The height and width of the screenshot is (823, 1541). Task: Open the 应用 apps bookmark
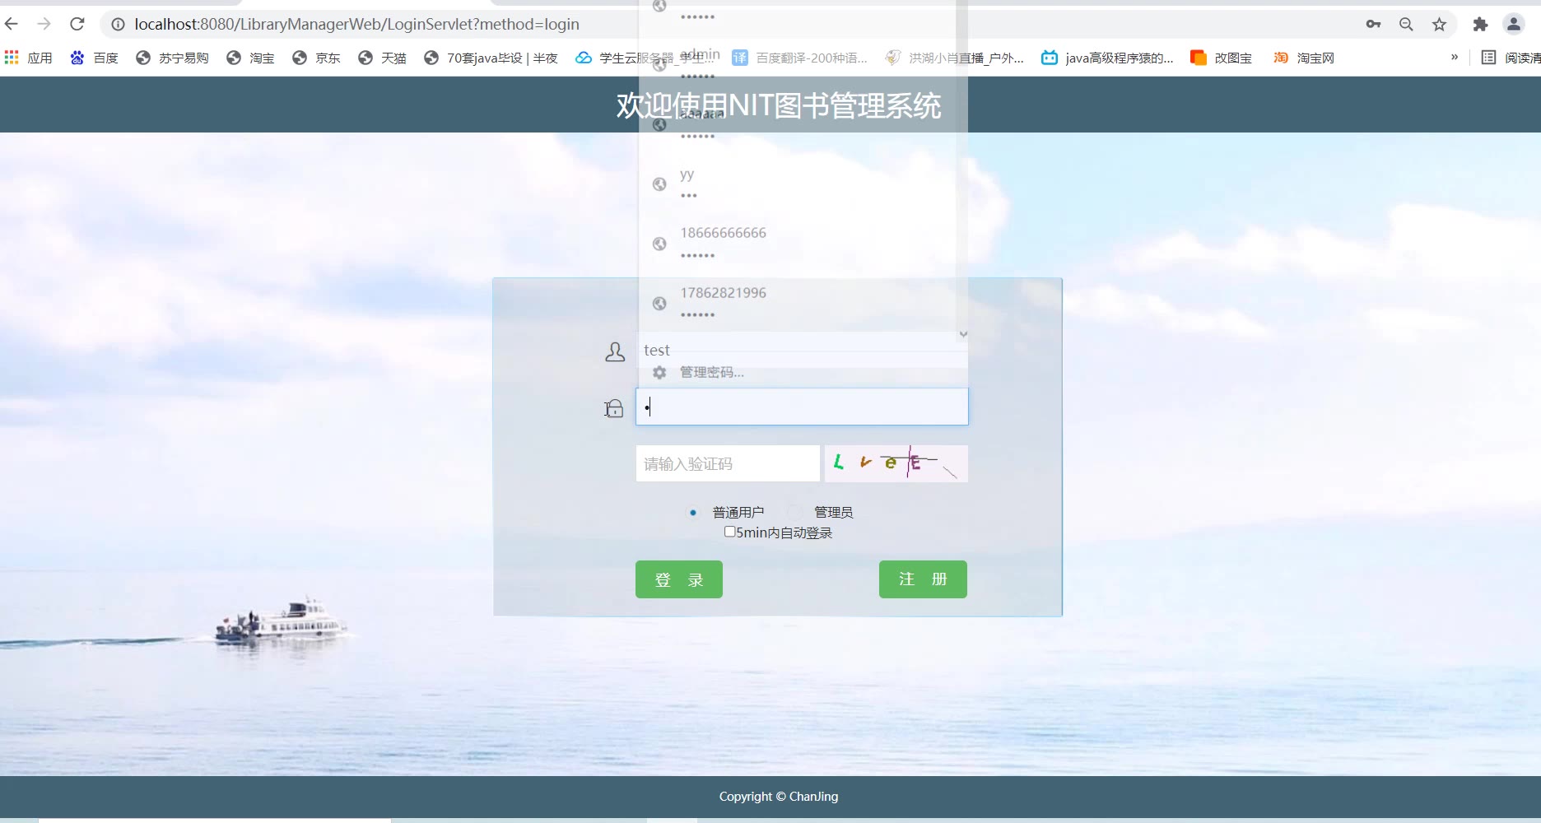[28, 58]
